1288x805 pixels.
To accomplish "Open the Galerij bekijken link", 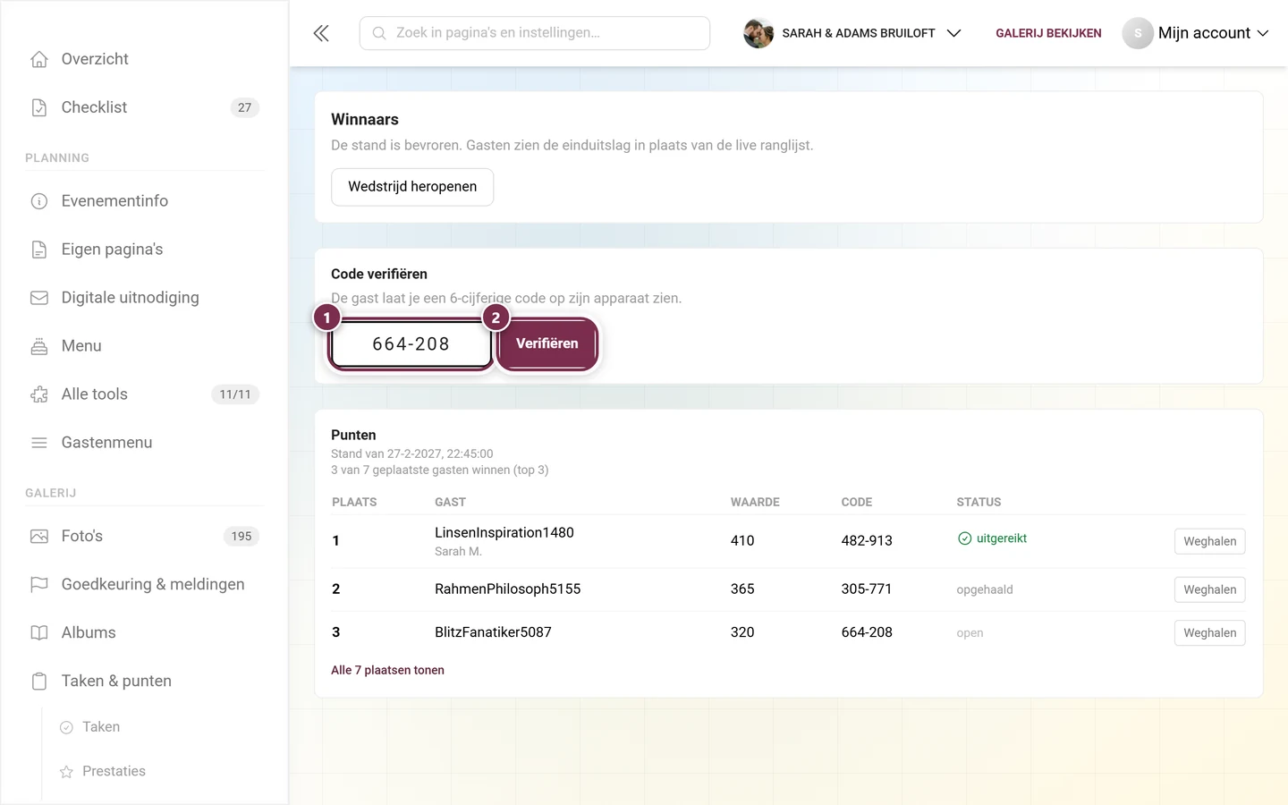I will click(1048, 33).
